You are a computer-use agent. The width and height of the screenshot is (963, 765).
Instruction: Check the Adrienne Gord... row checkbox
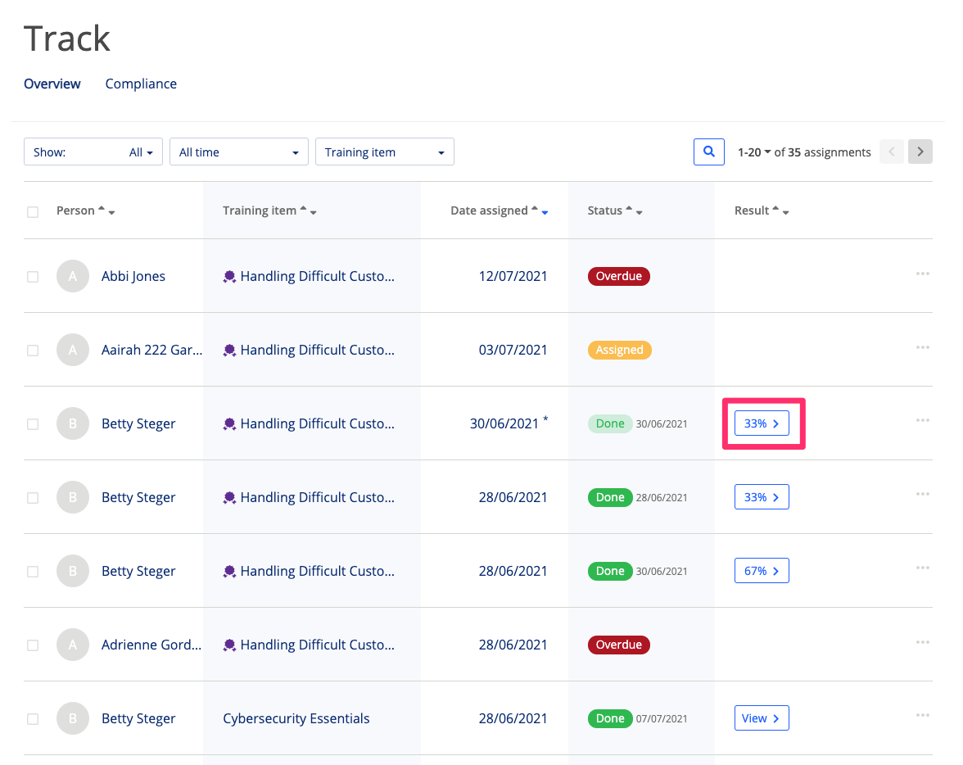[x=33, y=645]
